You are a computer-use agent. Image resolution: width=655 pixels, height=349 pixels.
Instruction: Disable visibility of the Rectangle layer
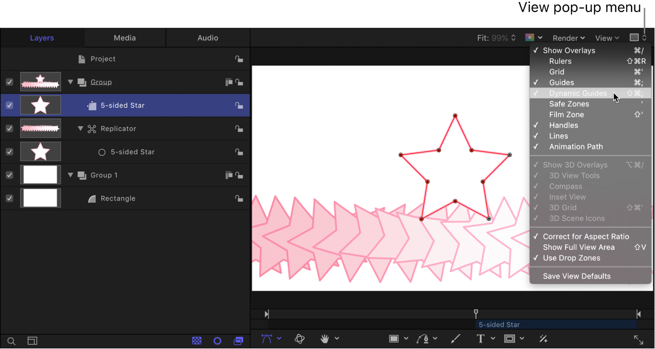(x=9, y=198)
